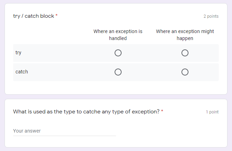Mark catch as where exception is handled
The width and height of the screenshot is (232, 151).
pyautogui.click(x=118, y=72)
